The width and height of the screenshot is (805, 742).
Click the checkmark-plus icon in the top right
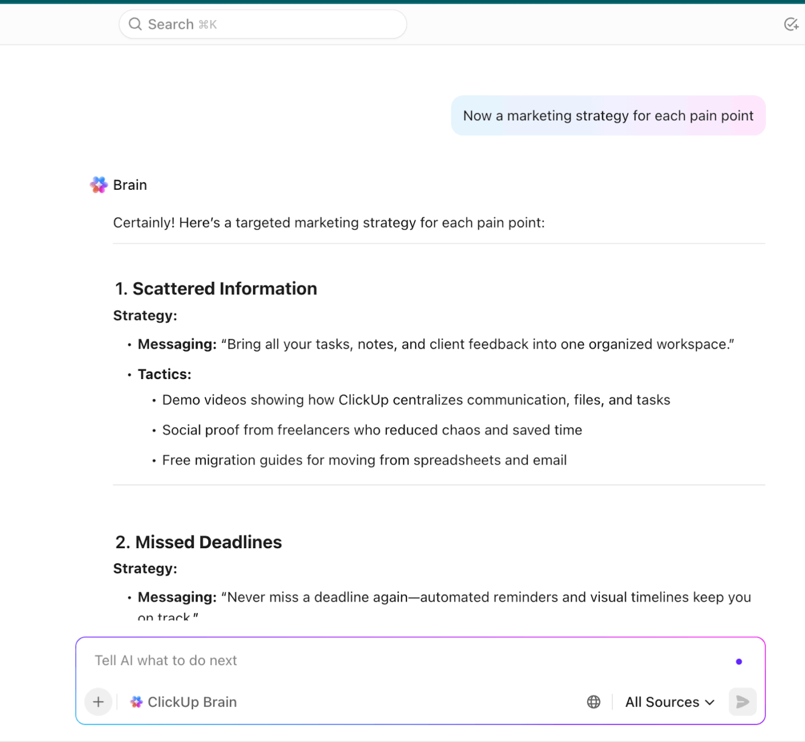click(x=791, y=24)
